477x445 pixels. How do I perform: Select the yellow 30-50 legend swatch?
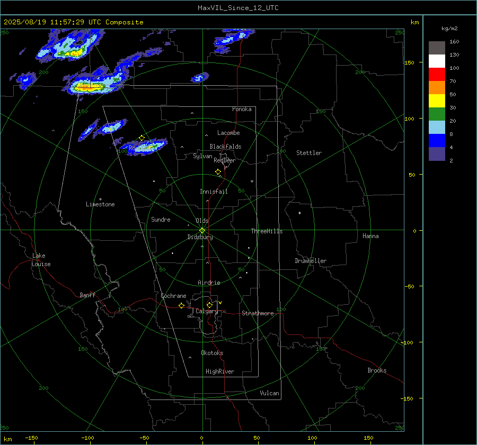[x=437, y=101]
